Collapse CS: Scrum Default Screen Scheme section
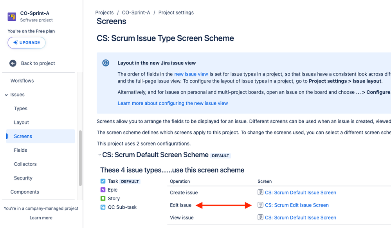 point(99,155)
